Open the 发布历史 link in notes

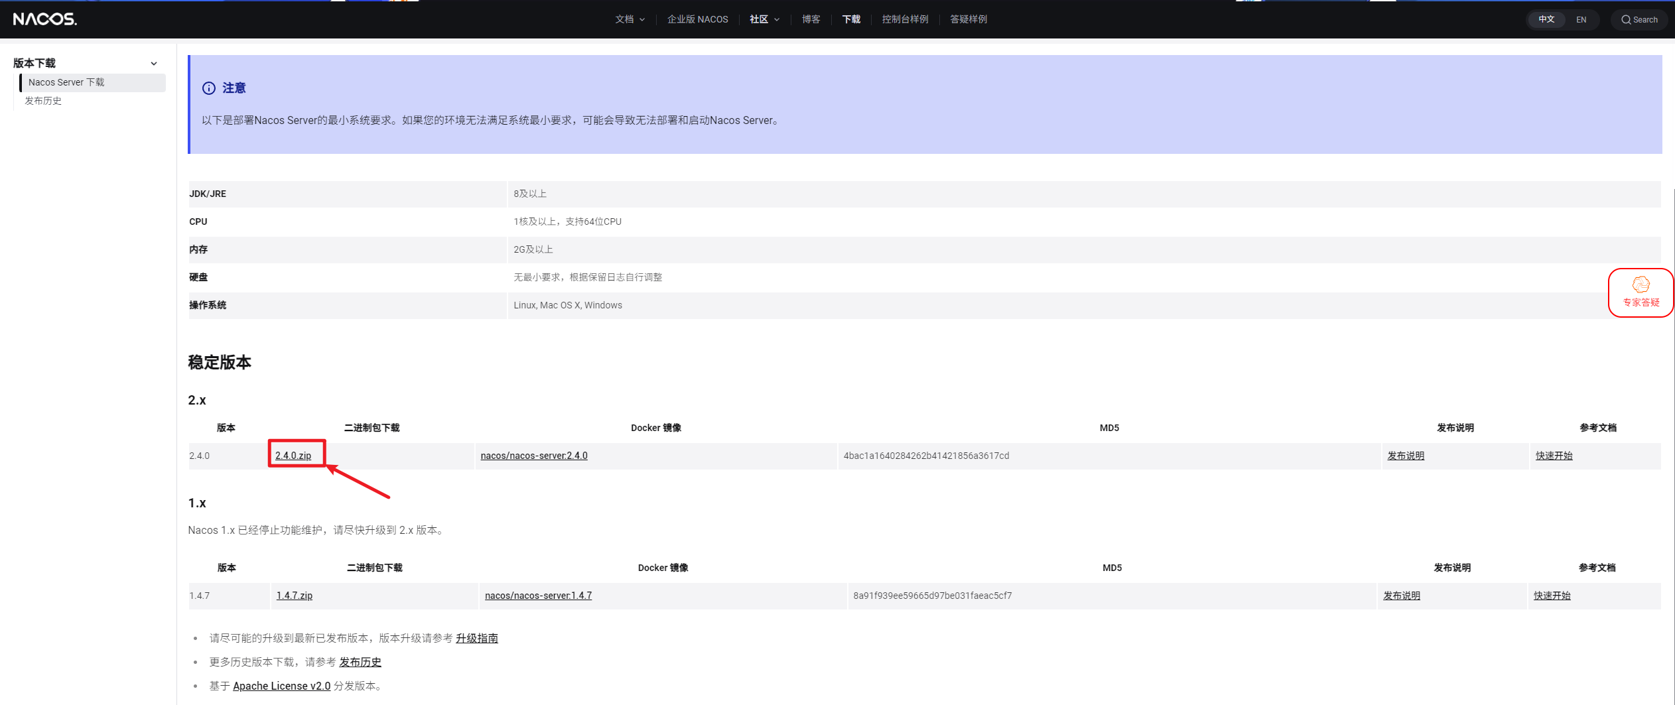[360, 662]
